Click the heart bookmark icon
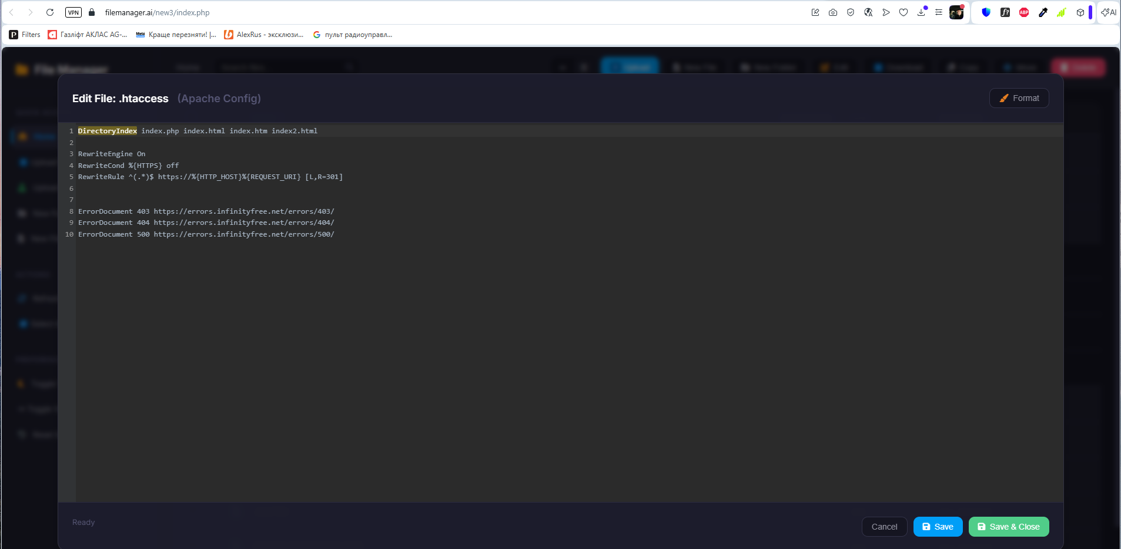The width and height of the screenshot is (1121, 549). (904, 12)
